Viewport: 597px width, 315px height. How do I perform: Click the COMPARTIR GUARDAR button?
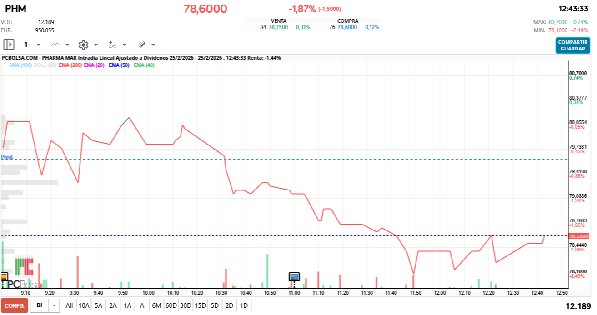click(572, 45)
